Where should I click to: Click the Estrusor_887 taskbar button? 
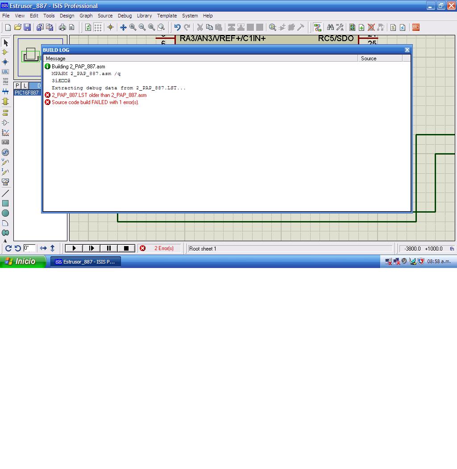pyautogui.click(x=86, y=262)
